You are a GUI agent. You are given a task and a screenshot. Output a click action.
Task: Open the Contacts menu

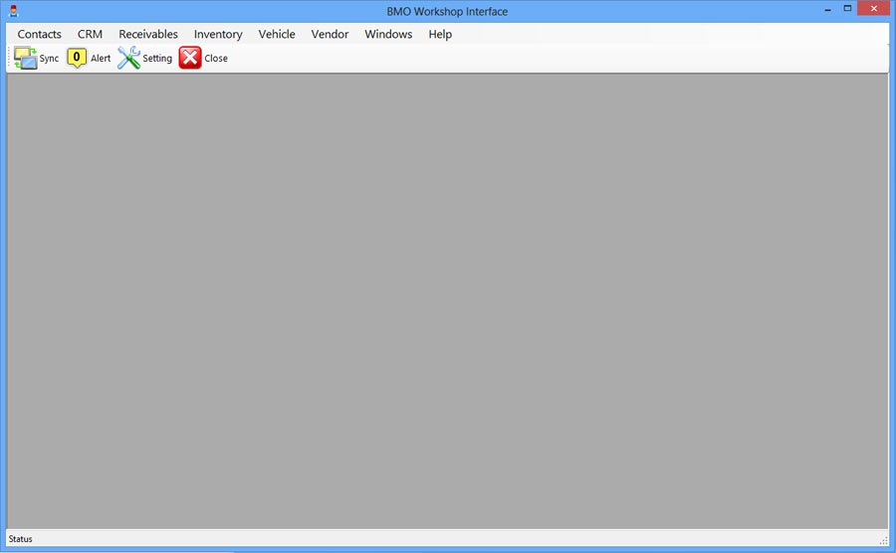pyautogui.click(x=40, y=34)
